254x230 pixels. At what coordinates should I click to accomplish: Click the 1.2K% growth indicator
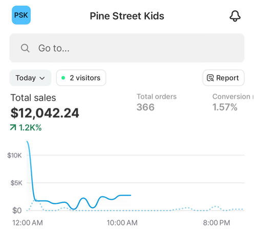[26, 127]
